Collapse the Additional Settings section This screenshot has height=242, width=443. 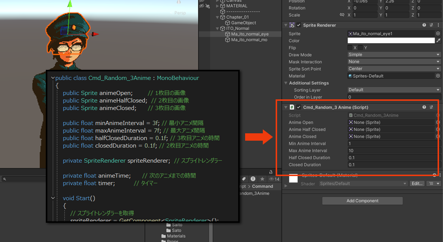tap(285, 83)
